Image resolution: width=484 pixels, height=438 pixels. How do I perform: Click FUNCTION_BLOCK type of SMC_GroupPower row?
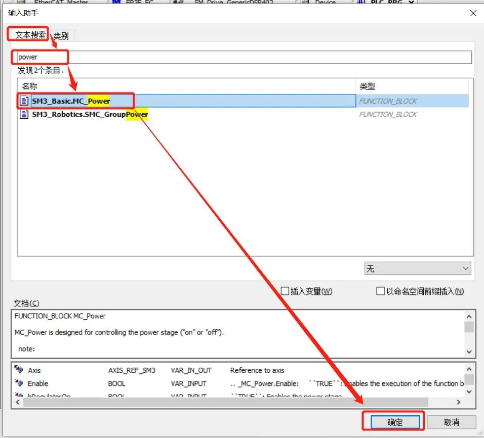tap(388, 115)
